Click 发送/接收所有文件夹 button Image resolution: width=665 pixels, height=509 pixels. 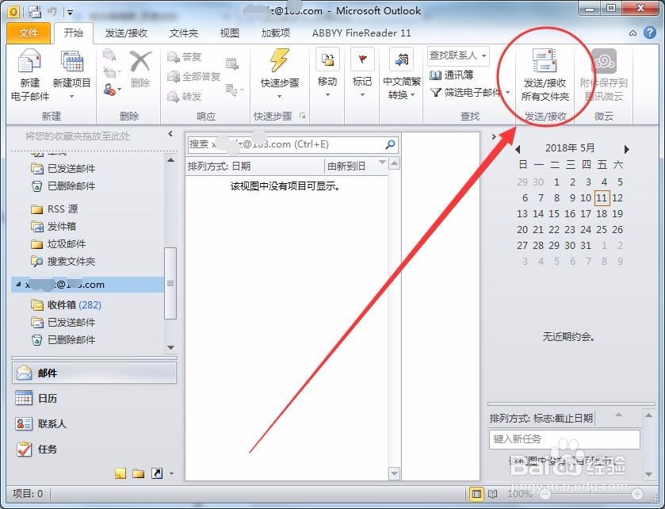tap(545, 75)
